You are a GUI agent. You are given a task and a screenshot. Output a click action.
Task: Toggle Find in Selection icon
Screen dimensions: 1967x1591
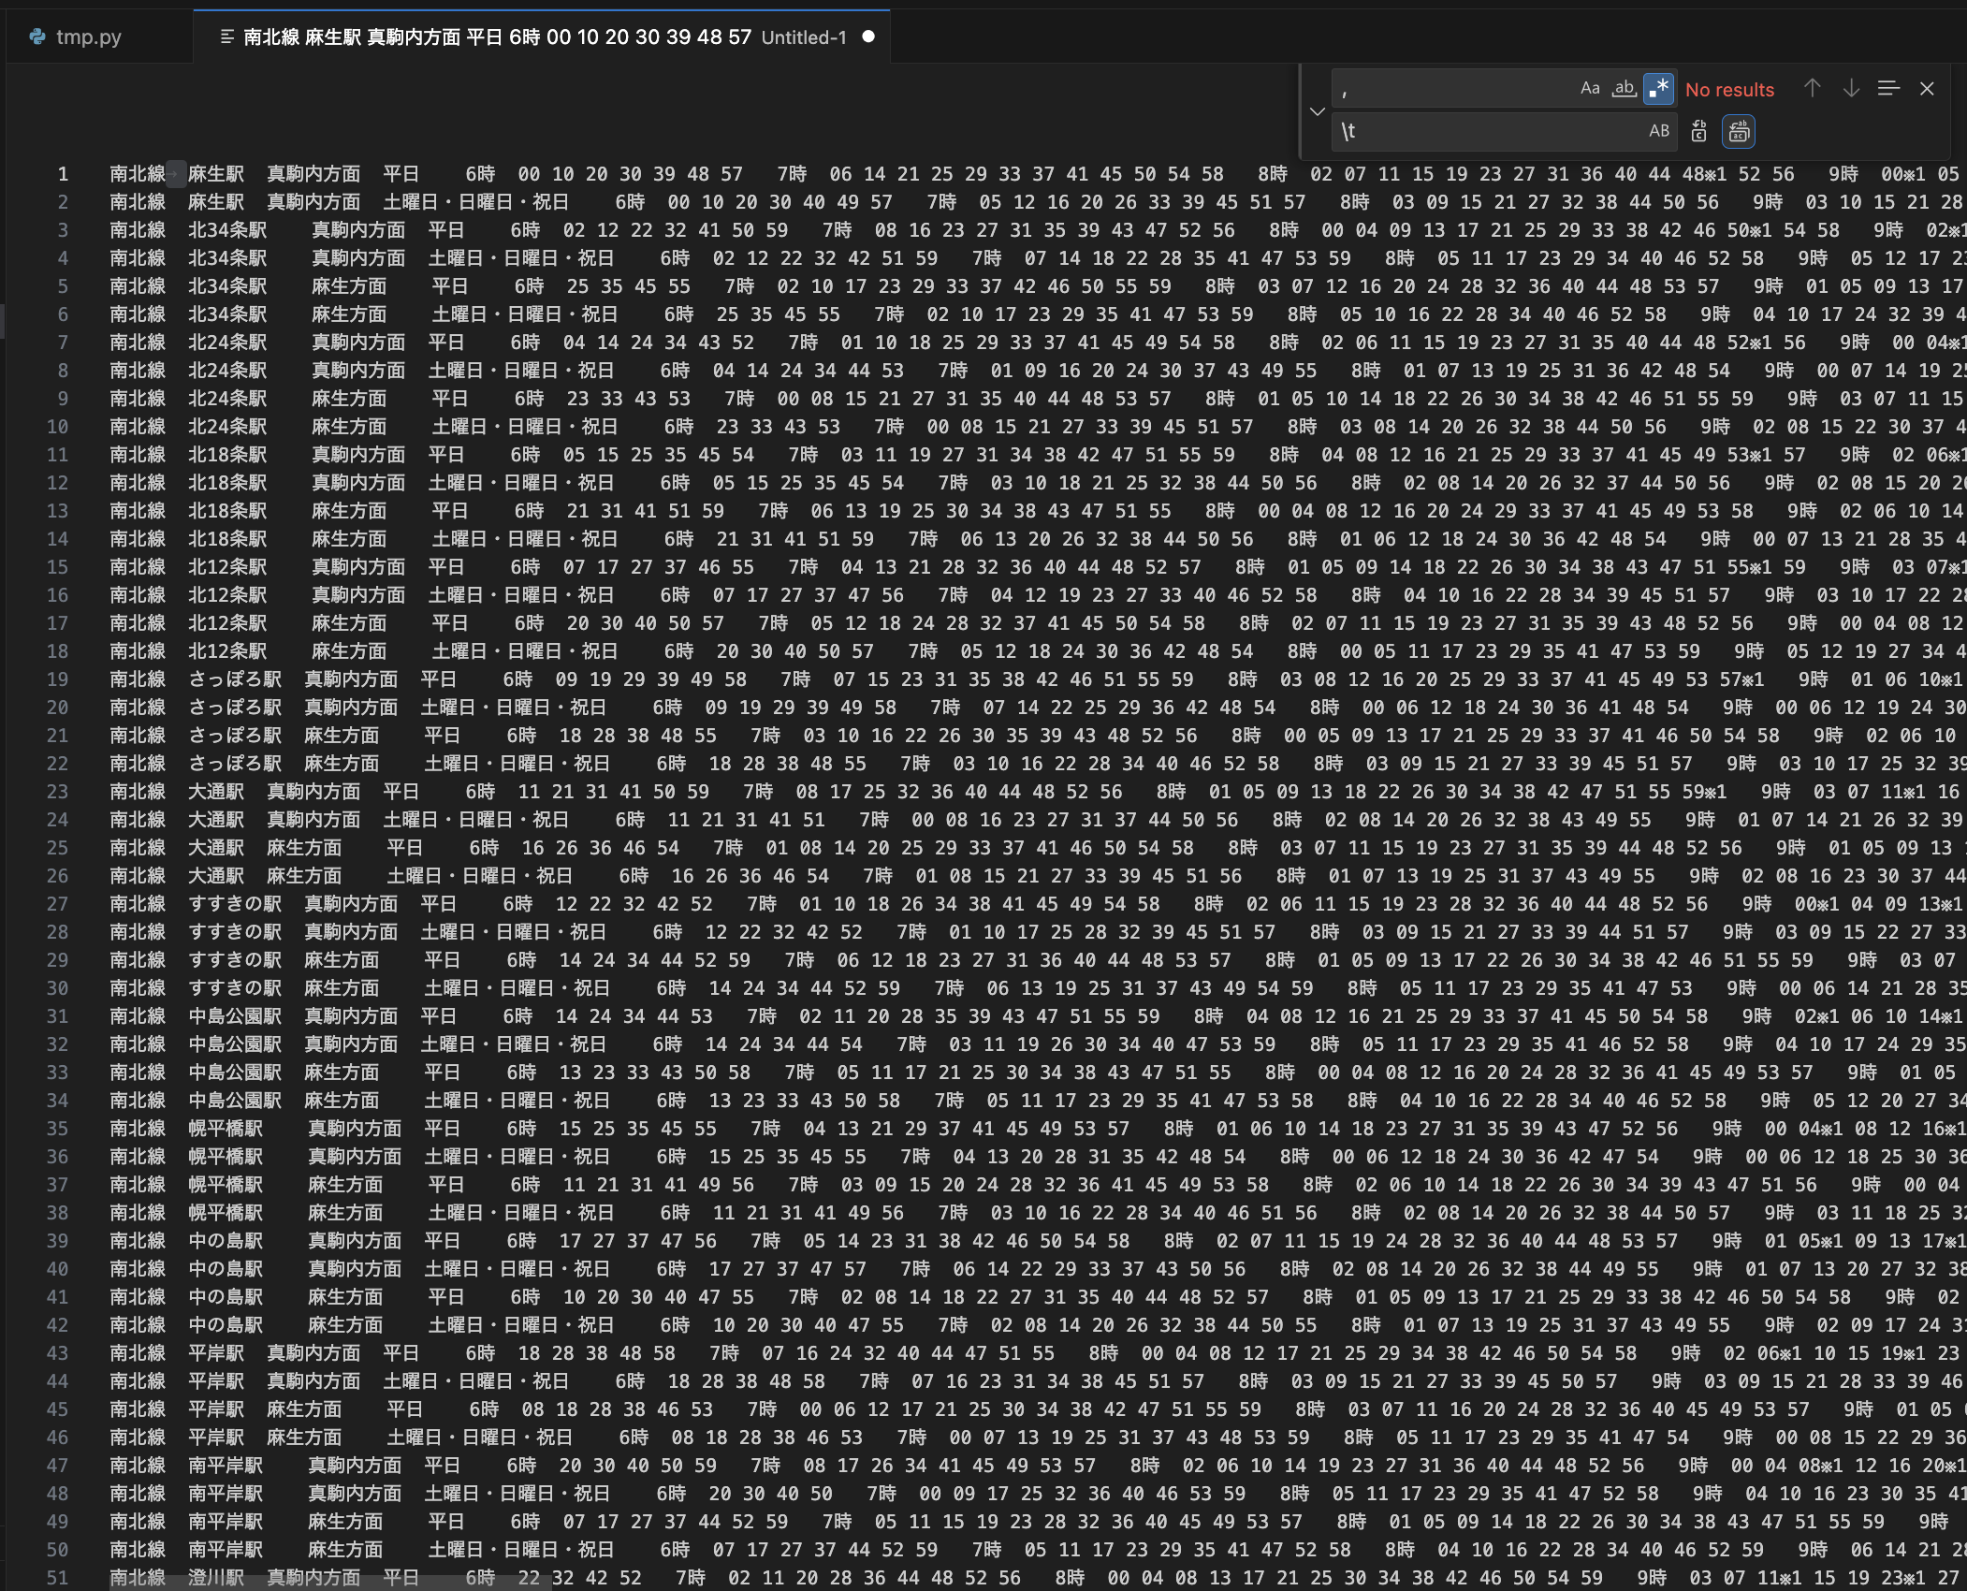(1888, 89)
